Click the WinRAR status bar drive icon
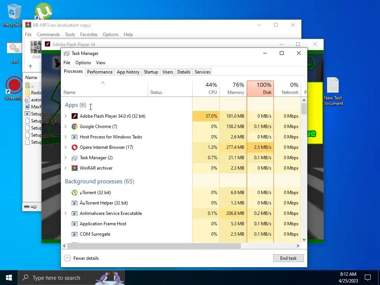This screenshot has width=380, height=285. point(27,207)
